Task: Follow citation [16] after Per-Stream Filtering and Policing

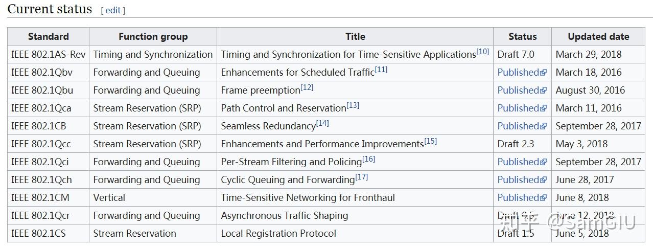Action: click(369, 159)
